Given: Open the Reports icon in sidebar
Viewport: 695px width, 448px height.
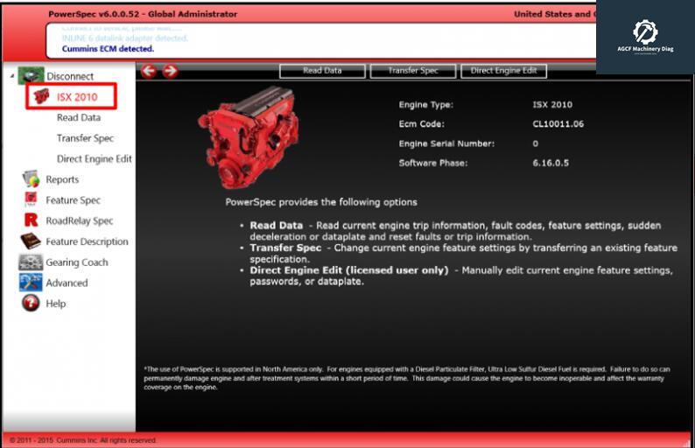Looking at the screenshot, I should coord(31,179).
